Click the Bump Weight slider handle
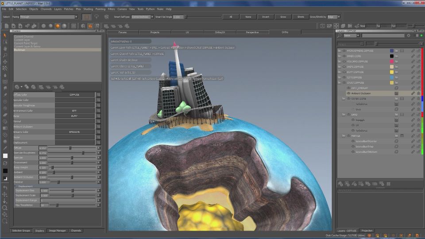The image size is (425, 239). point(53,167)
